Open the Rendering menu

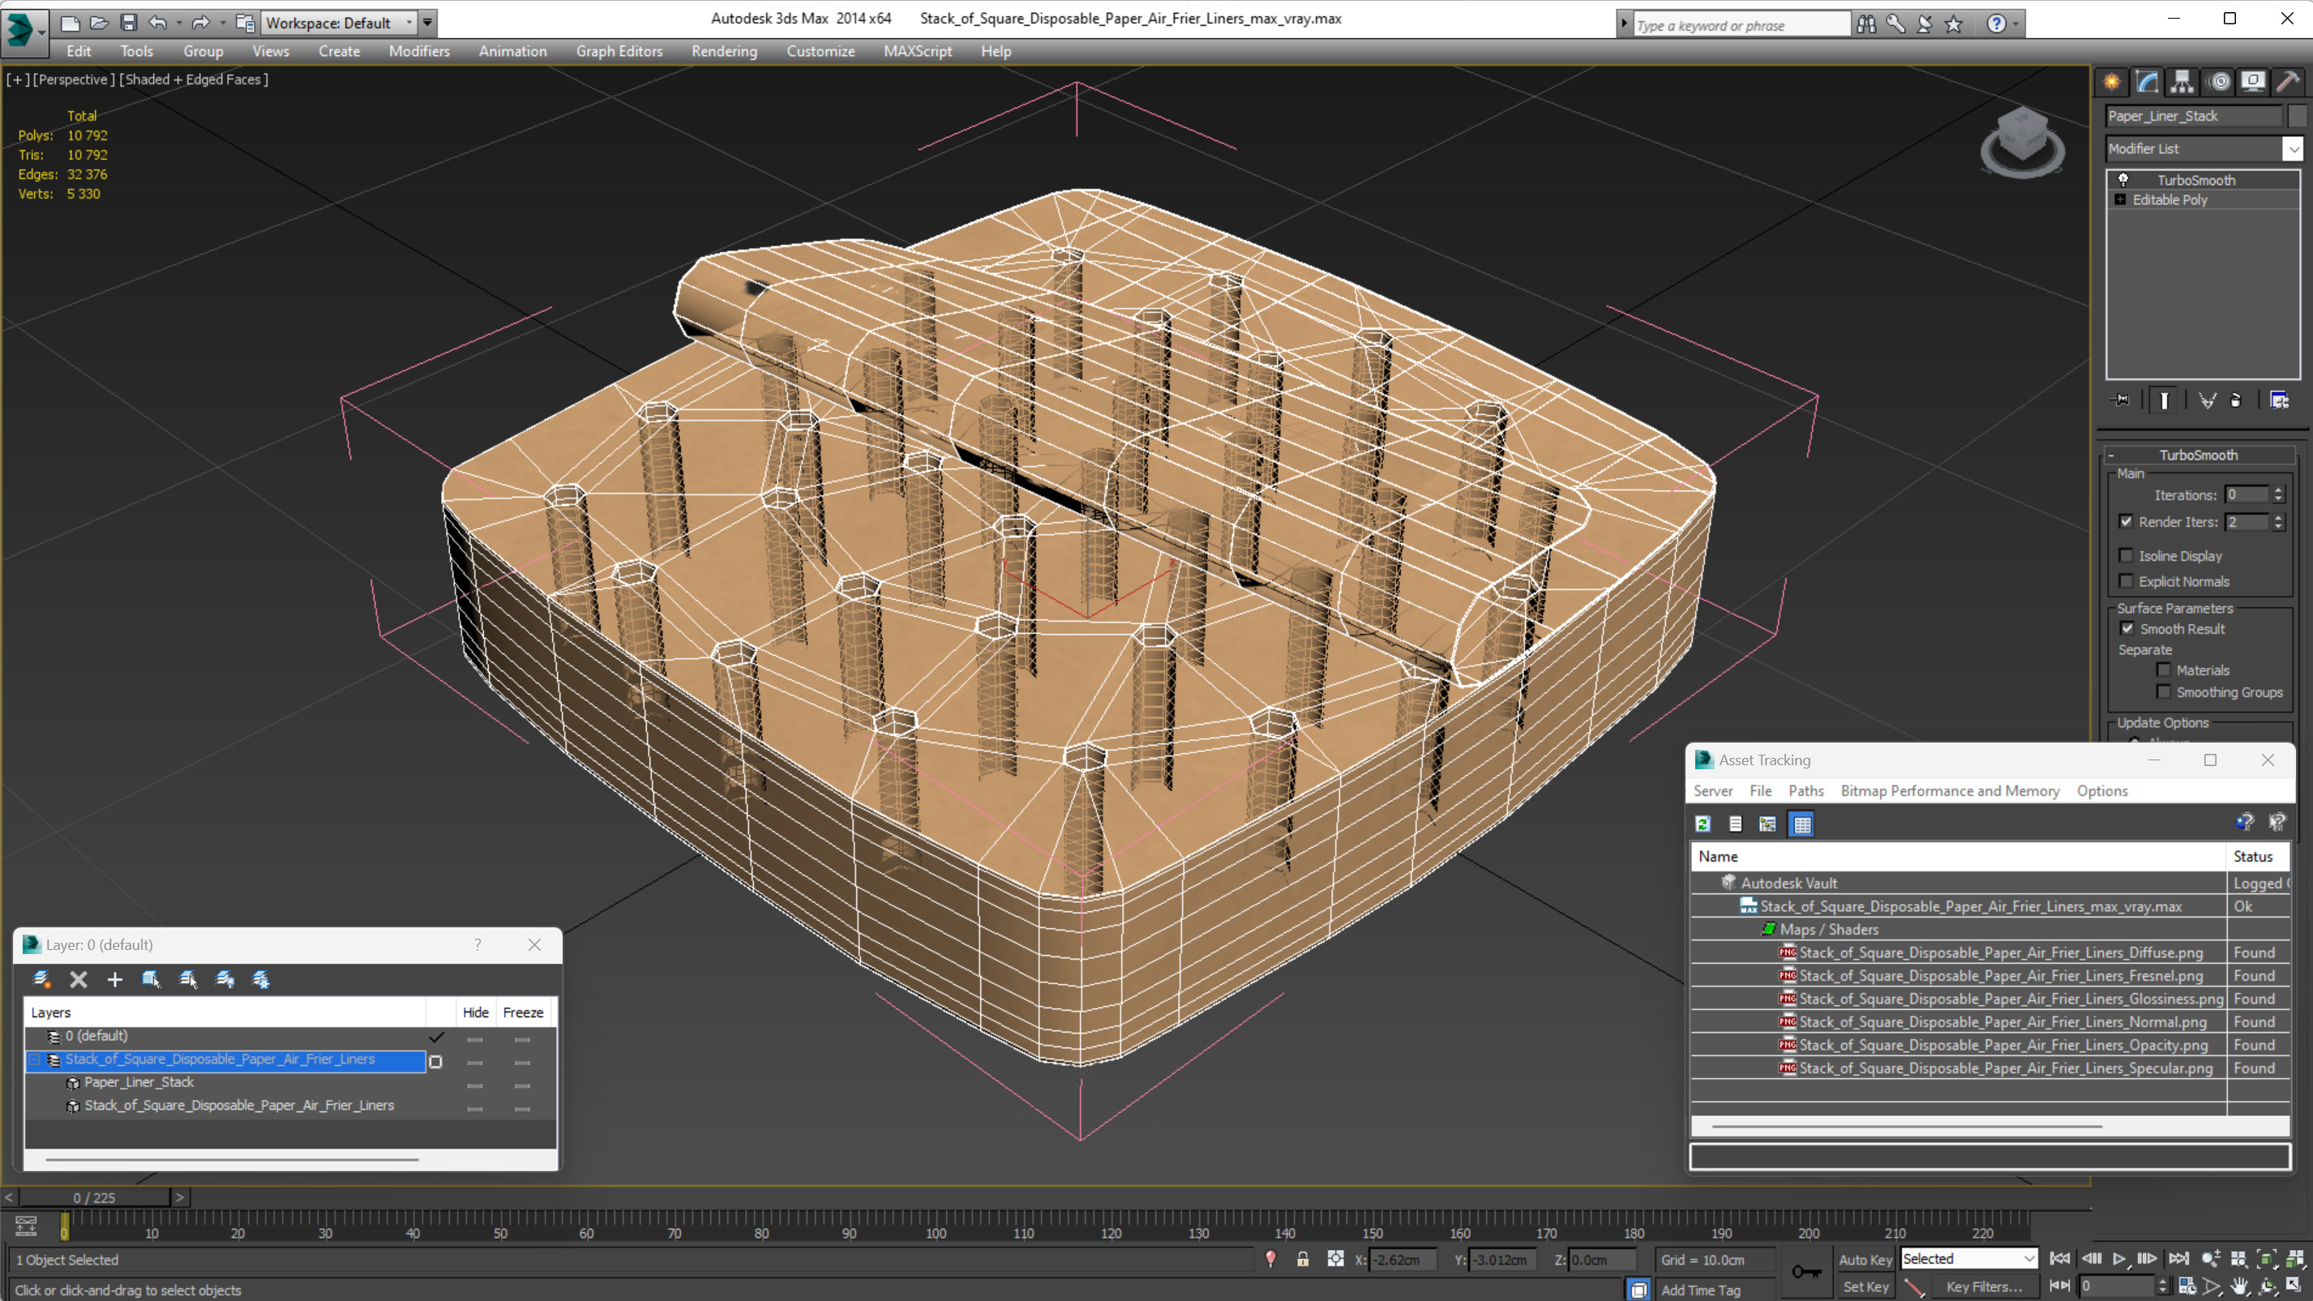click(x=724, y=51)
